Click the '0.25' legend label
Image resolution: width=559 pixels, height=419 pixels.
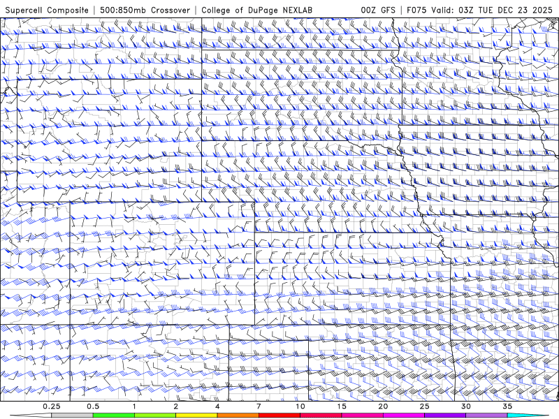tap(52, 406)
